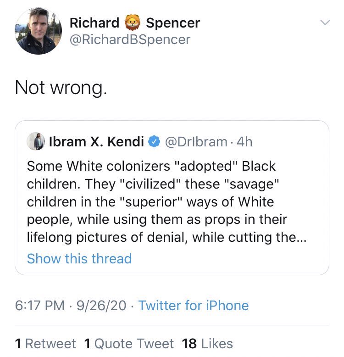Viewport: 344px width, 357px height.
Task: Open the tweet options chevron menu
Action: pos(325,22)
